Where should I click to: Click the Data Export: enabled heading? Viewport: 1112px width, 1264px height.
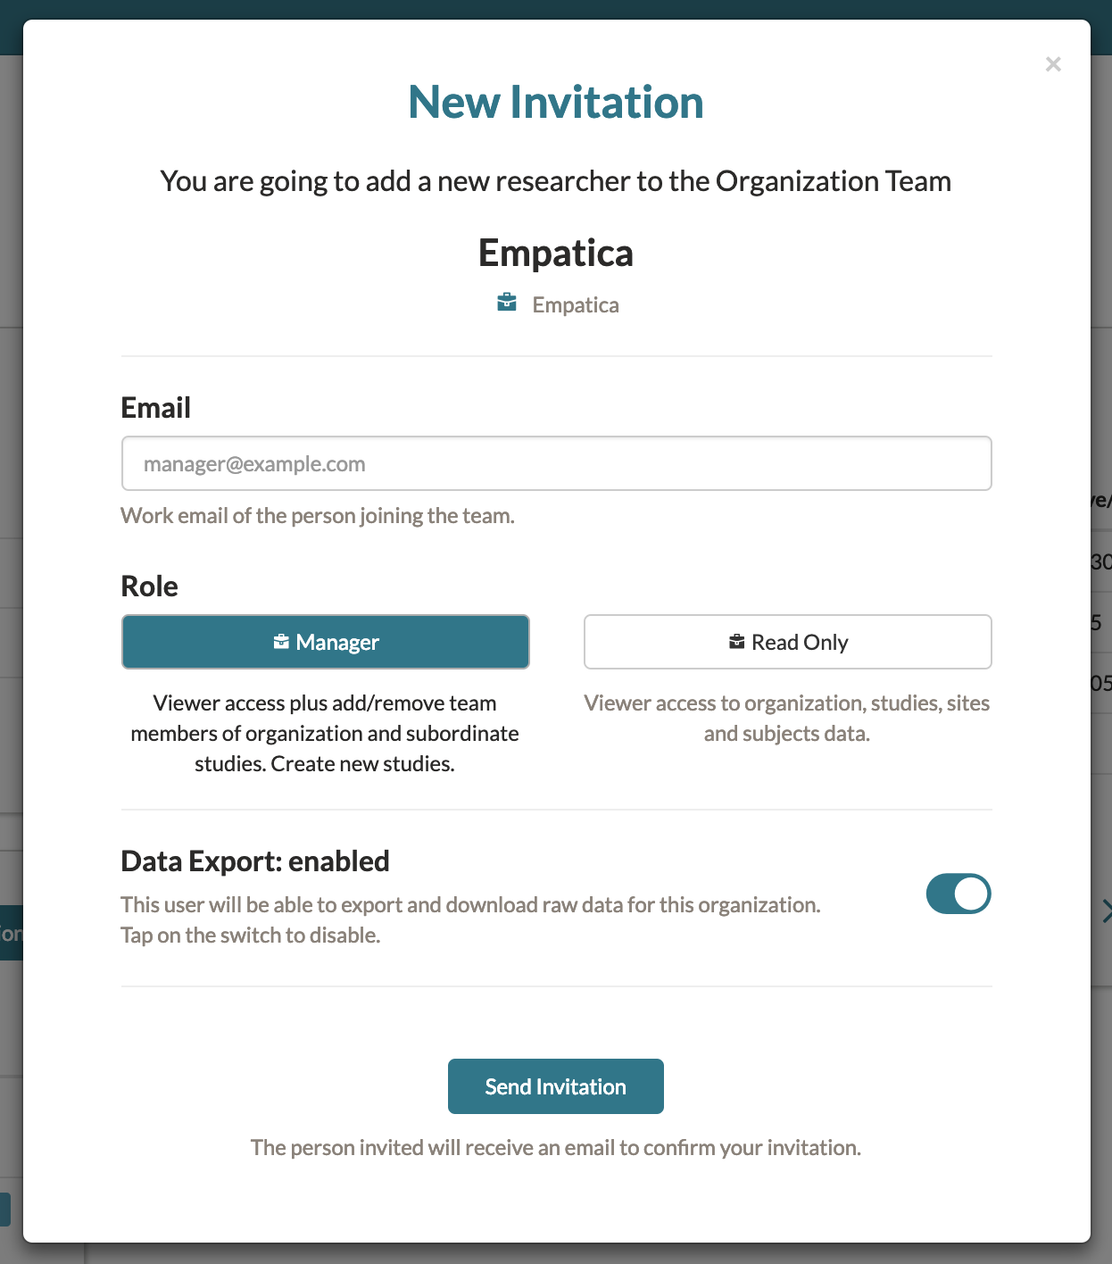(x=255, y=861)
